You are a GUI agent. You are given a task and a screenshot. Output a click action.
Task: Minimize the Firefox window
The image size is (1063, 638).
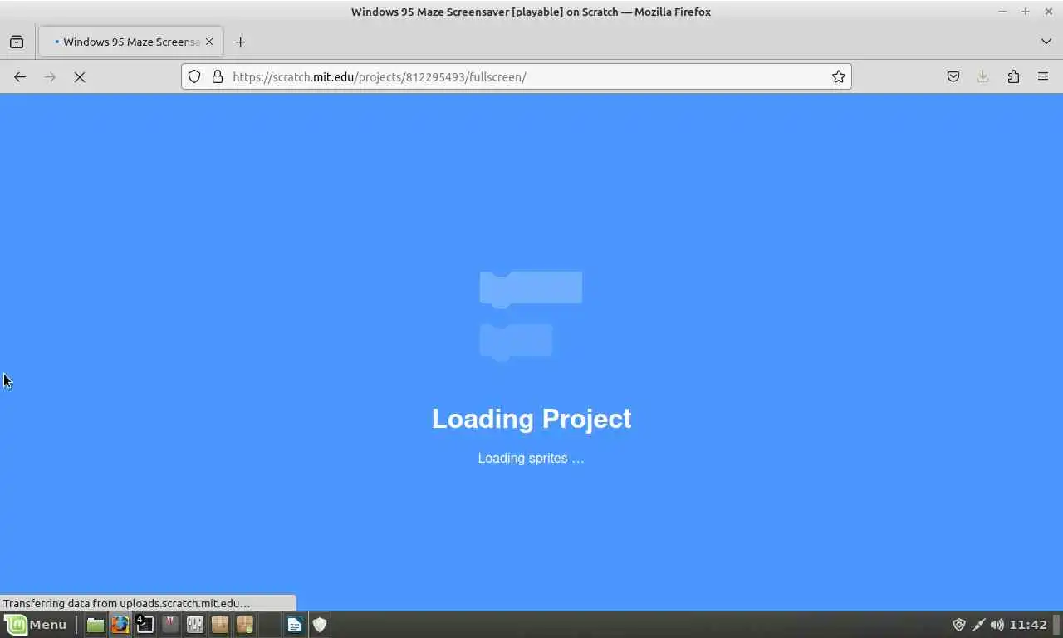click(1002, 12)
